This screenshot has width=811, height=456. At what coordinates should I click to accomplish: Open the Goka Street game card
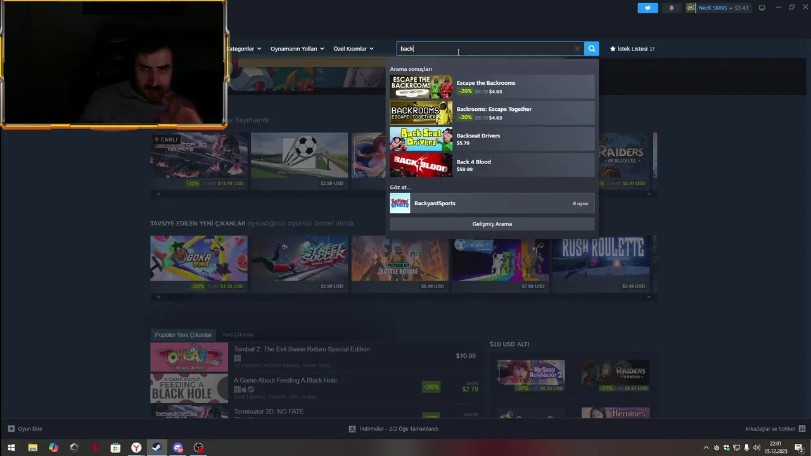(198, 263)
